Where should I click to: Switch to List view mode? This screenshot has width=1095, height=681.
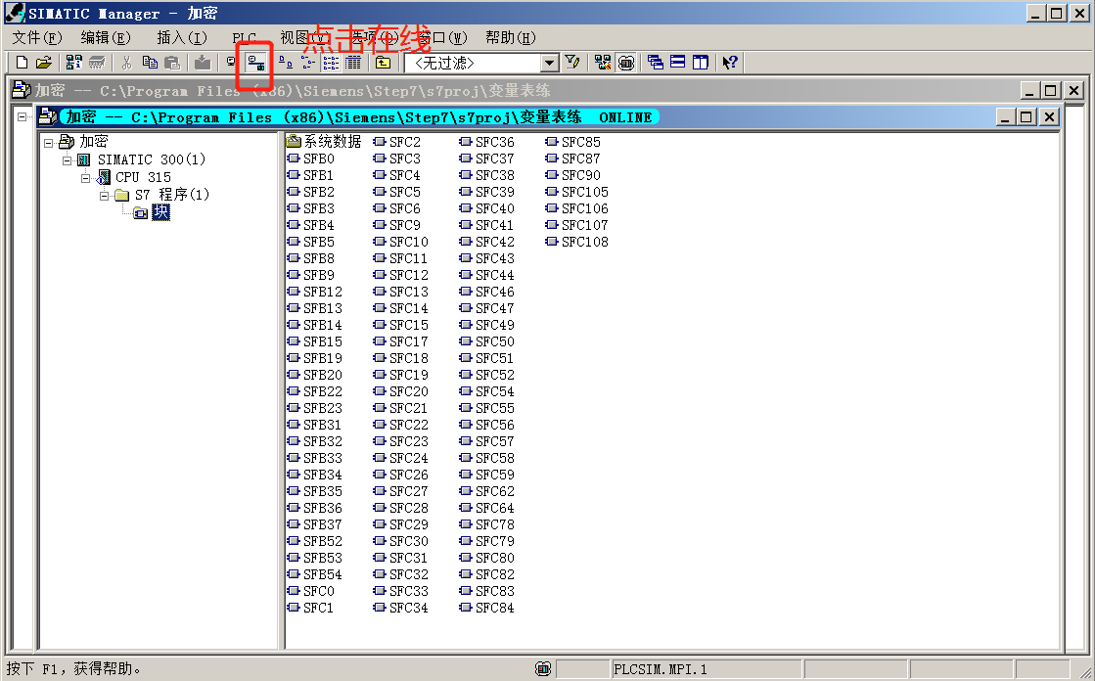(331, 63)
